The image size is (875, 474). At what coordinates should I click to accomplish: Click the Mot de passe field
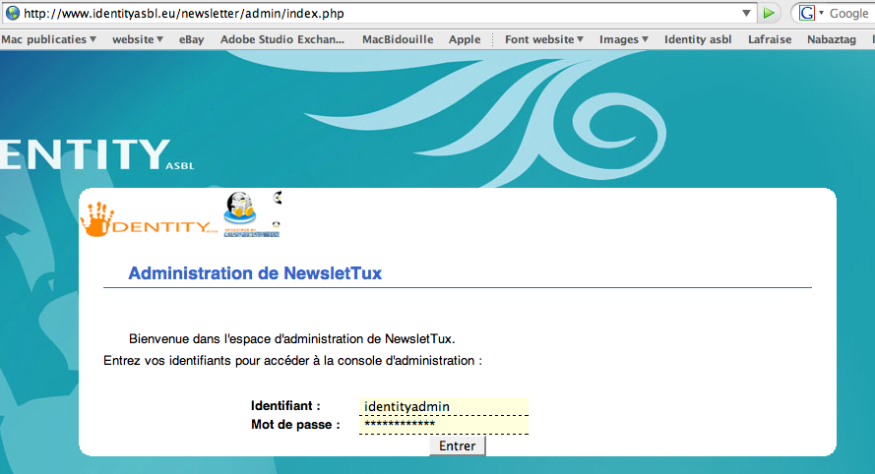coord(444,425)
